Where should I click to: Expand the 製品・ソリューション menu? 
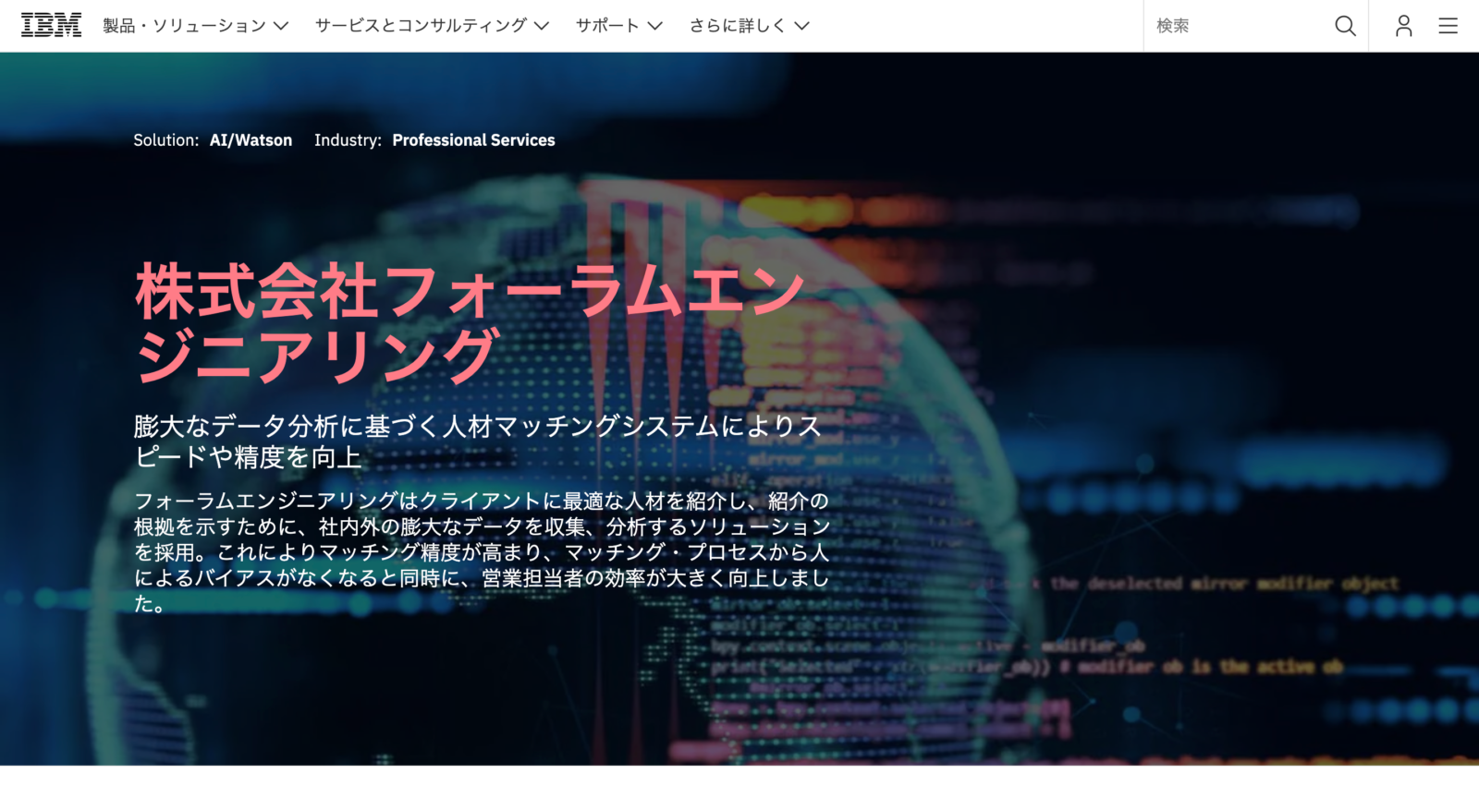pos(195,26)
